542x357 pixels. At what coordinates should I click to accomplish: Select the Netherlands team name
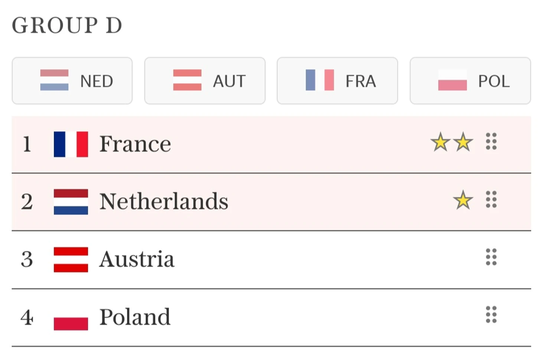(164, 202)
